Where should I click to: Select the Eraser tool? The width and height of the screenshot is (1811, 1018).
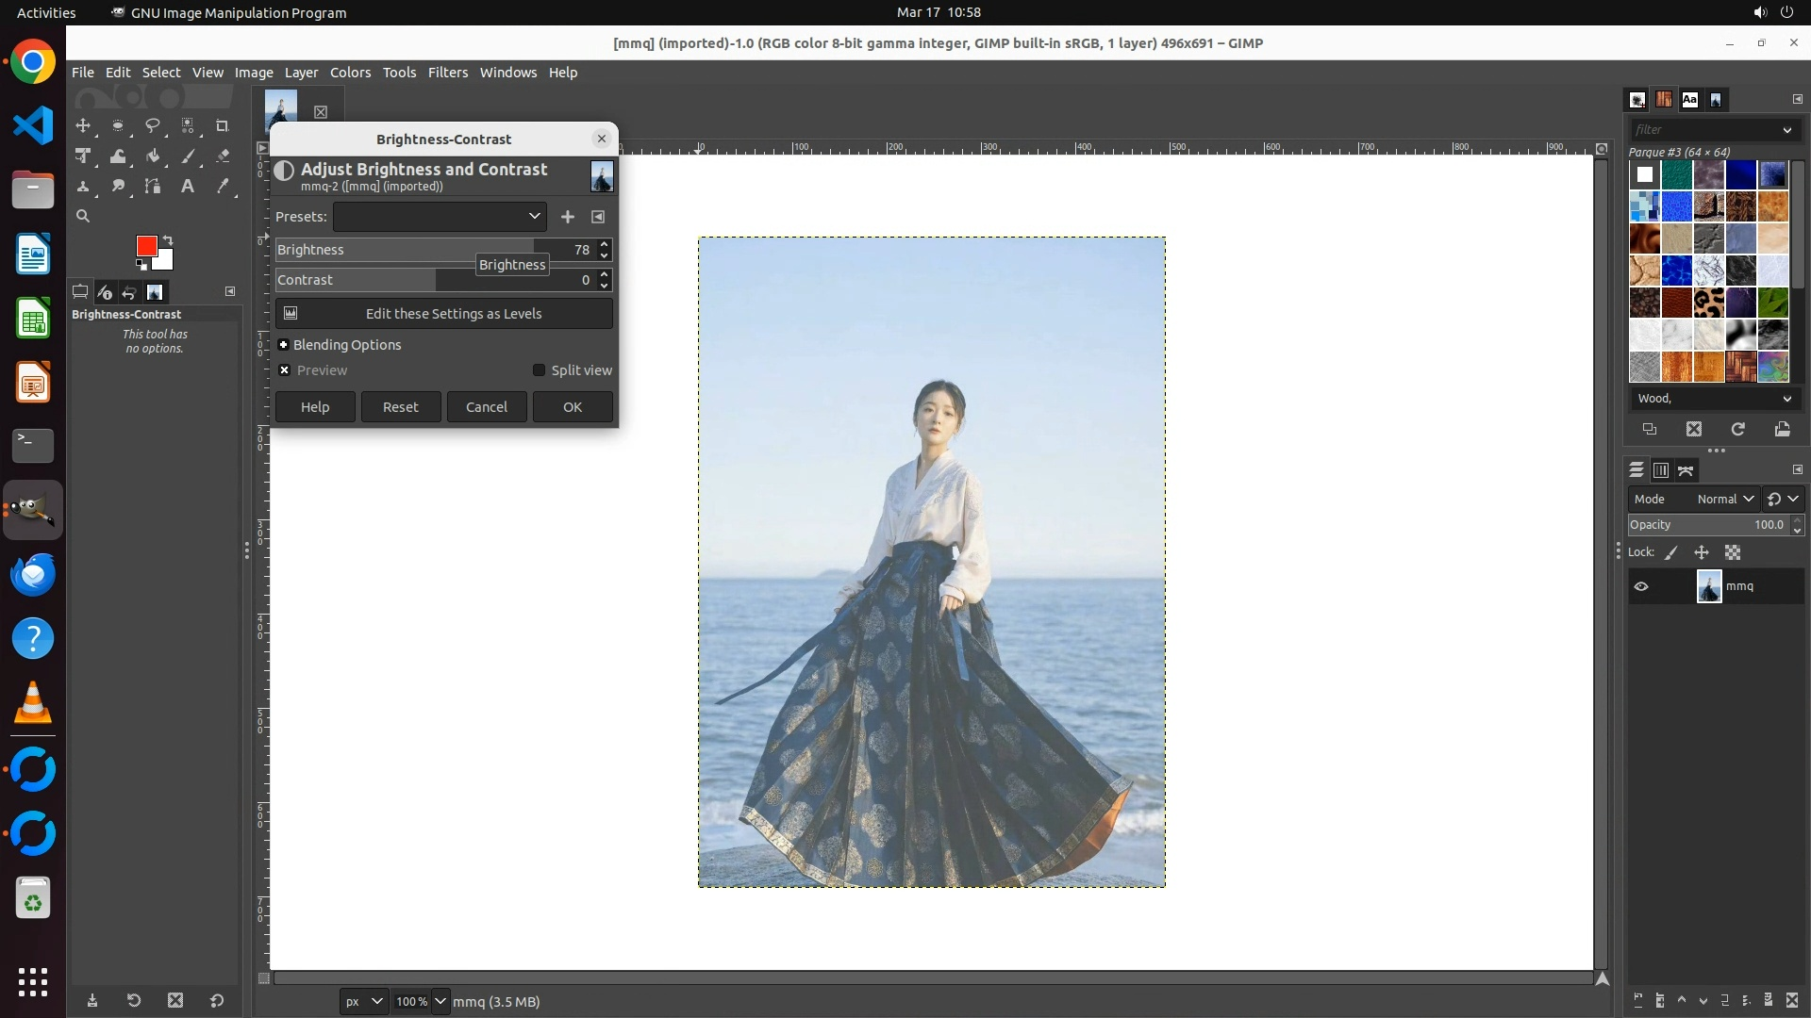tap(223, 156)
